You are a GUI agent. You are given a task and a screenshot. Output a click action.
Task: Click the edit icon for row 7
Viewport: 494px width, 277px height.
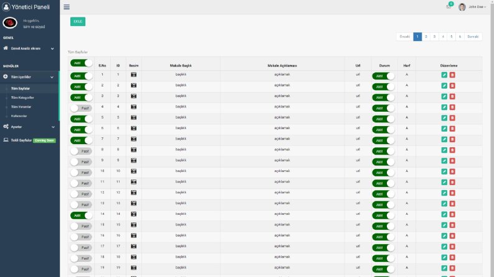pos(444,139)
